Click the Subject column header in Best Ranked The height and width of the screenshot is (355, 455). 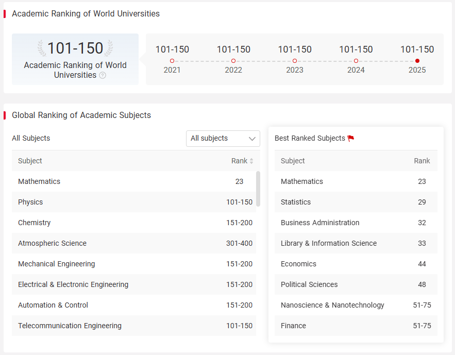pos(293,161)
